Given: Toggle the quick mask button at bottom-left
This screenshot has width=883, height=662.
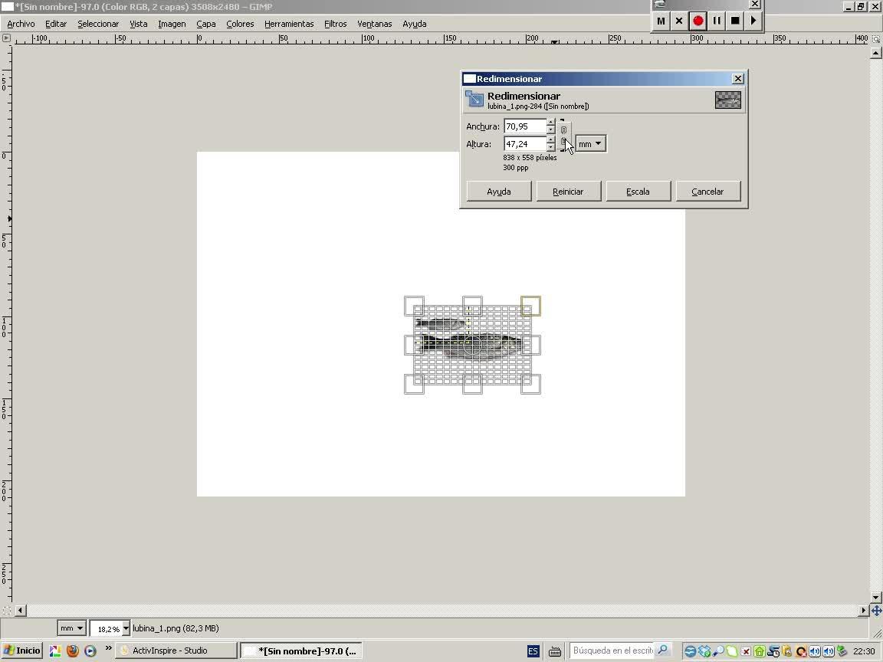Looking at the screenshot, I should 6,610.
